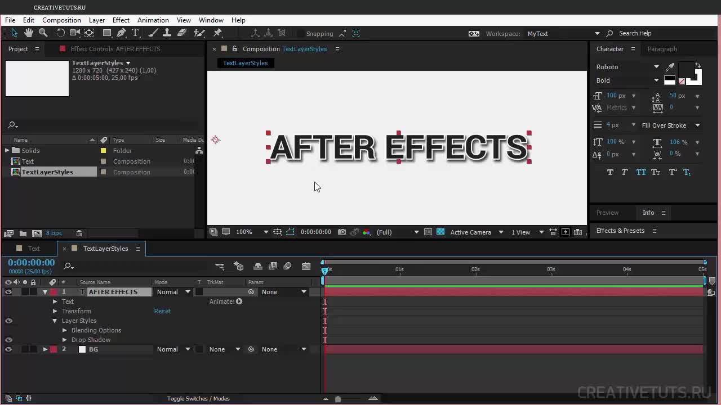
Task: Toggle Layer Styles visibility eye
Action: pos(8,321)
